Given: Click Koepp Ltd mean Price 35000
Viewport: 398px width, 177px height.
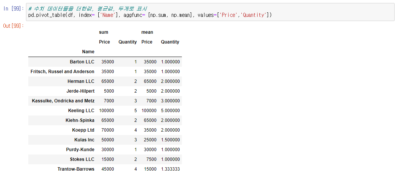Looking at the screenshot, I should (150, 130).
